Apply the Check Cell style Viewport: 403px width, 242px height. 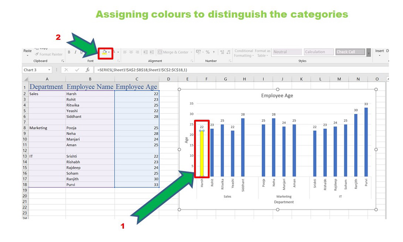click(350, 52)
